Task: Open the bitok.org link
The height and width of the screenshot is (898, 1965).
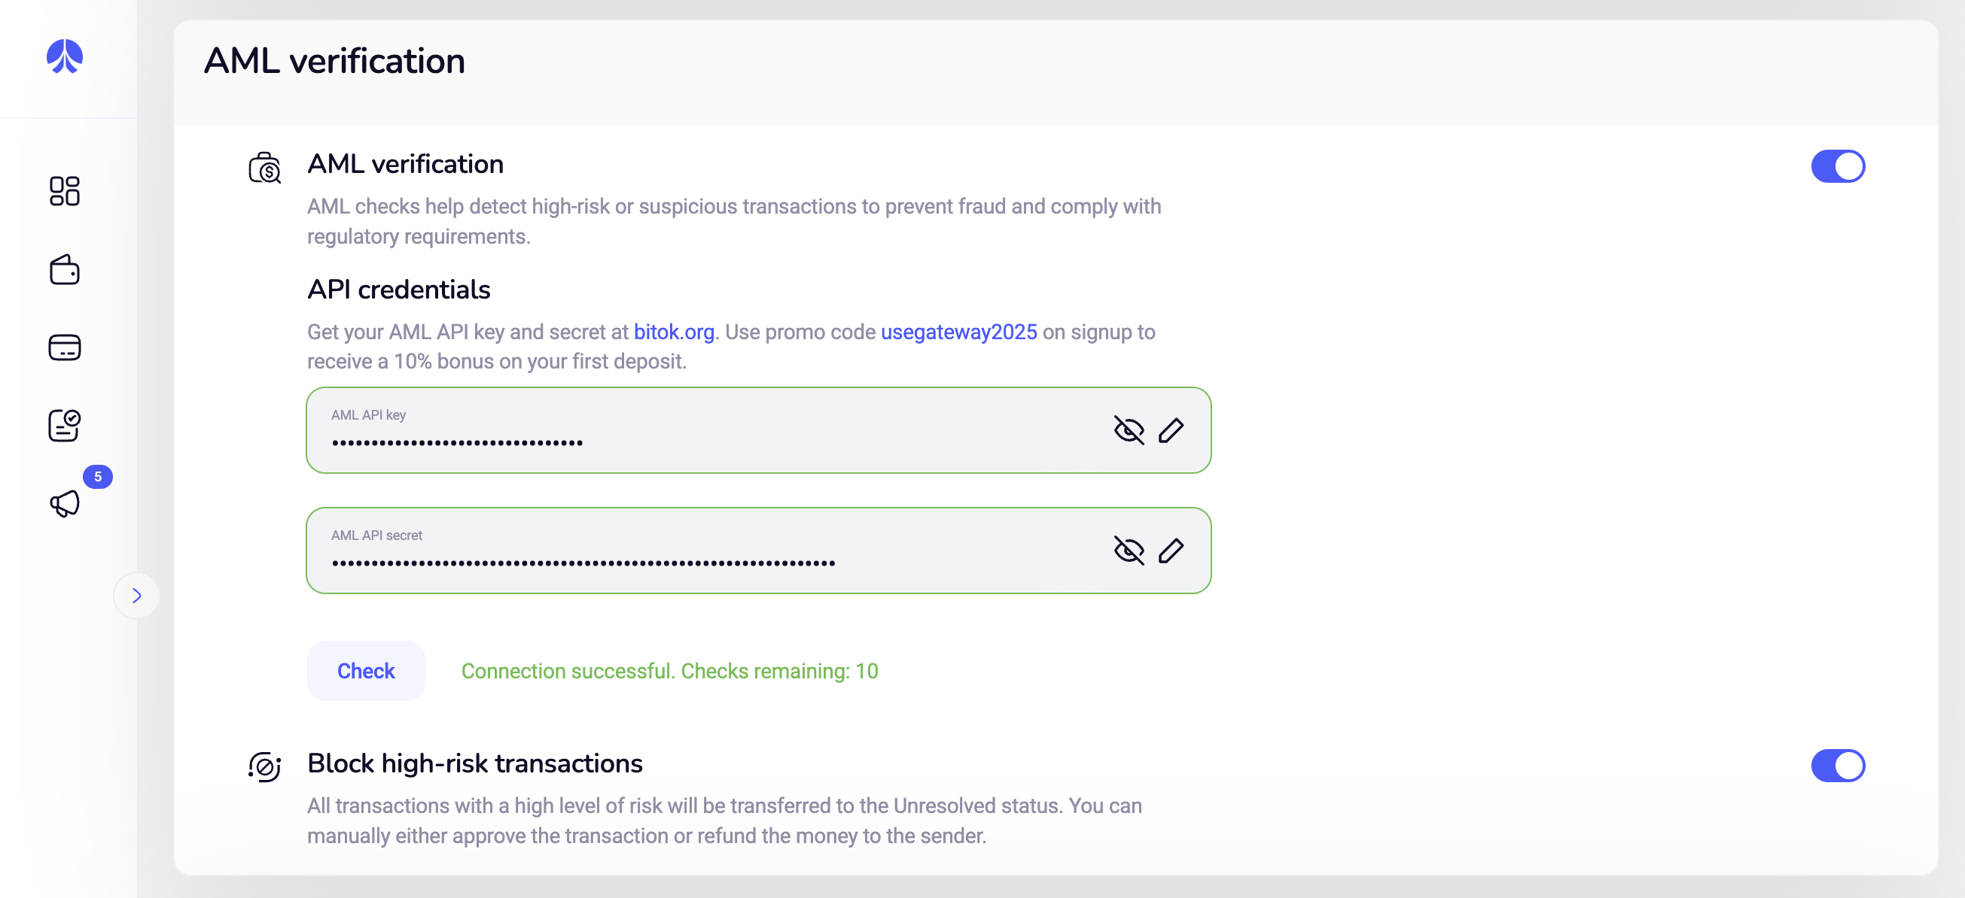Action: pyautogui.click(x=674, y=332)
